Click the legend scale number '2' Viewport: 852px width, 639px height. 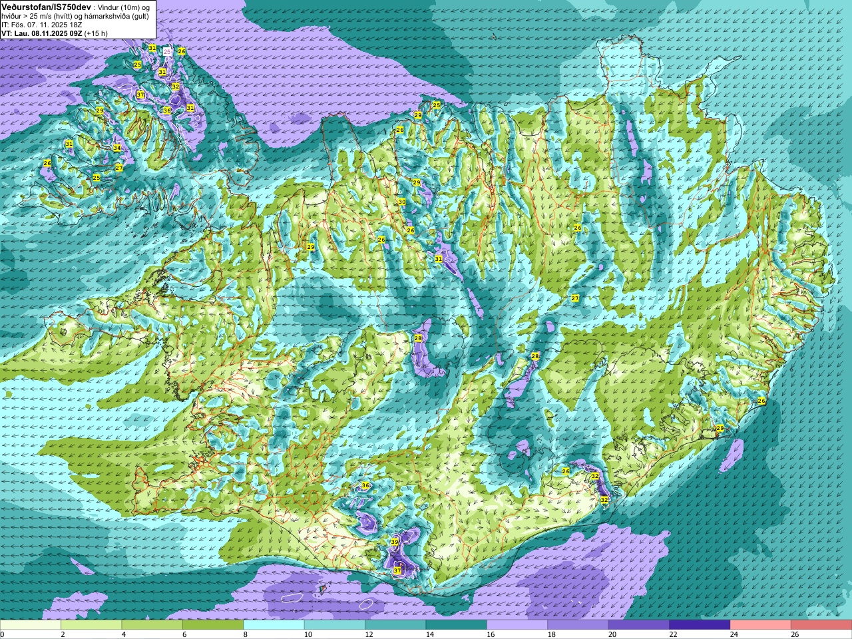pos(63,634)
